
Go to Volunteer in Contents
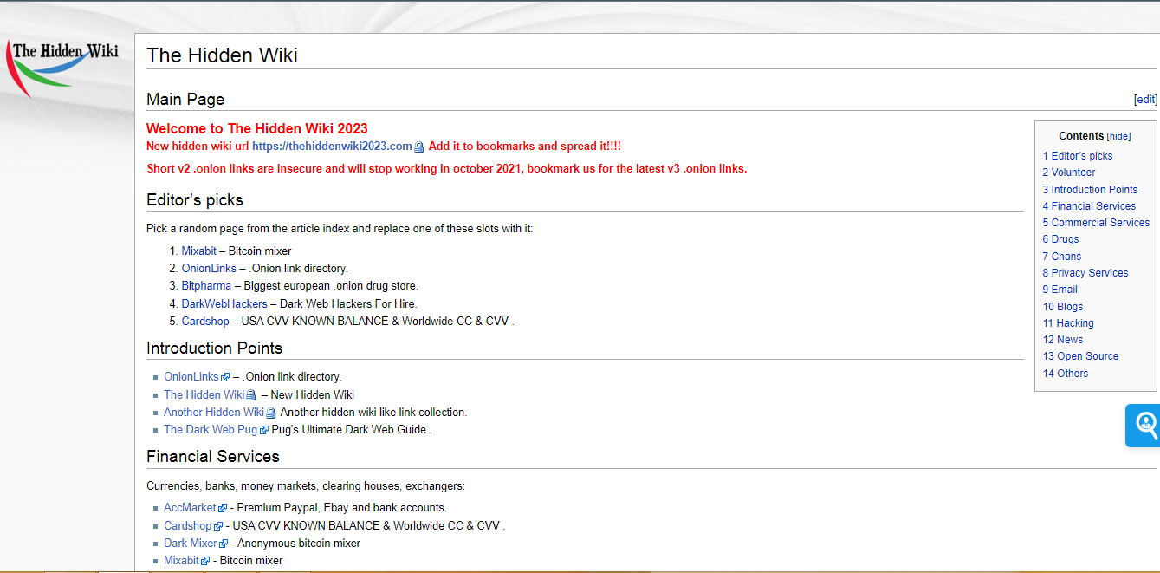pyautogui.click(x=1069, y=173)
